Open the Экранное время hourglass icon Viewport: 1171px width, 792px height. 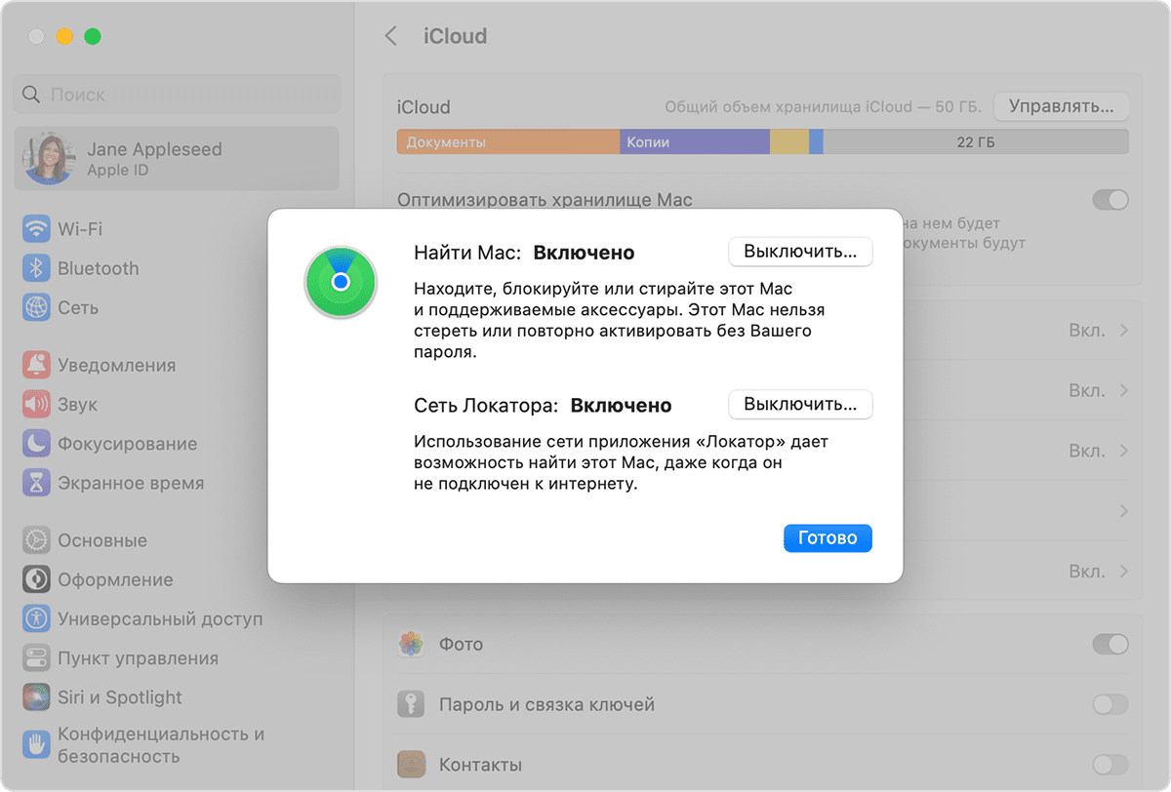point(36,483)
